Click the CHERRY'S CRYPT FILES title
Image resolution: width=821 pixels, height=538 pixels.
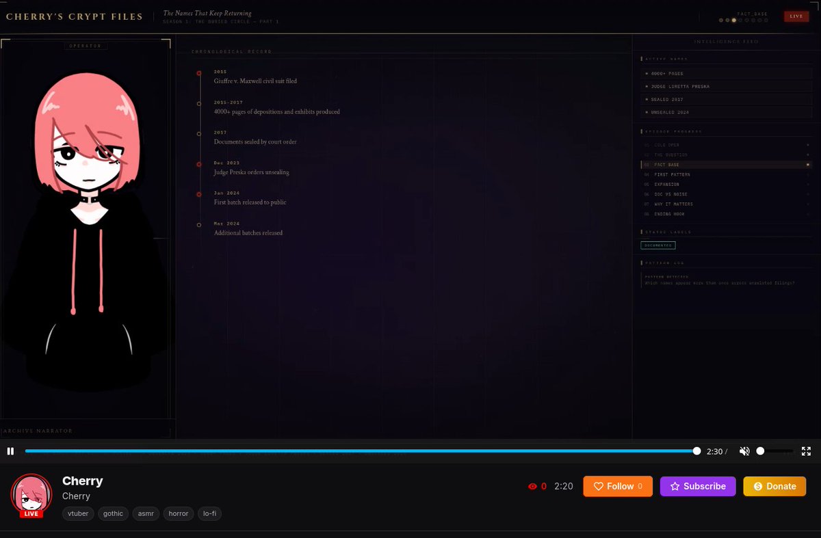tap(74, 16)
